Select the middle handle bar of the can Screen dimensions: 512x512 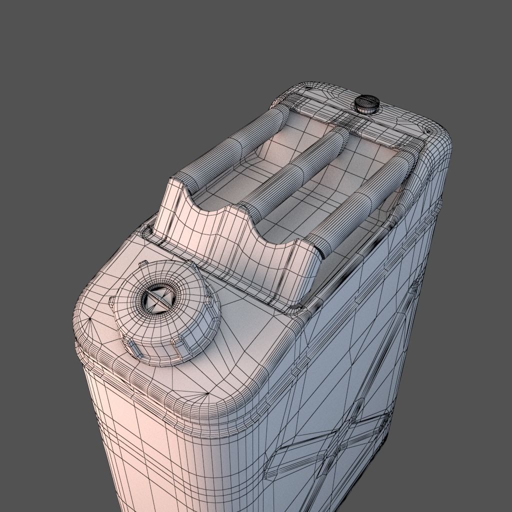[295, 173]
